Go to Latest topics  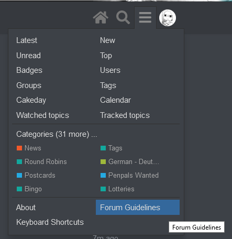pos(27,40)
